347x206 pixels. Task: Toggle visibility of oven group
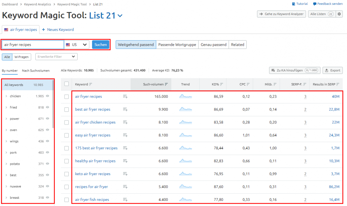[47, 130]
